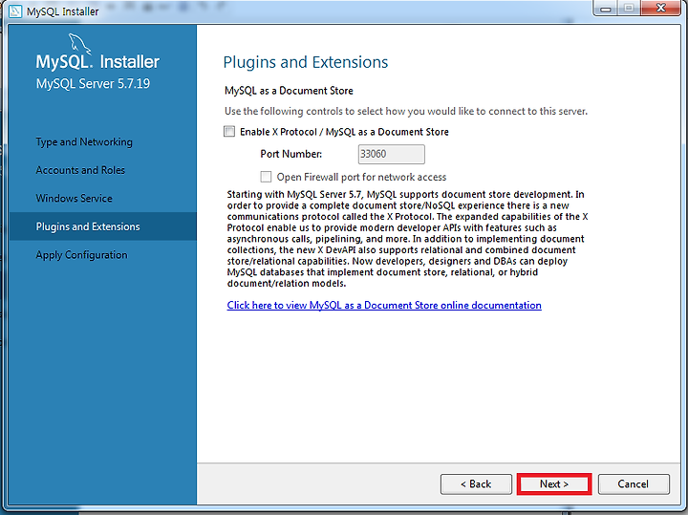The width and height of the screenshot is (688, 515).
Task: Click the 'MySQL Server 5.7.19' version text
Action: [93, 83]
